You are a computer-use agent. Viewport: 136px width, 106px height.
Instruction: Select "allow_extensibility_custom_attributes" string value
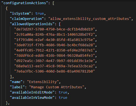[x=90, y=19]
